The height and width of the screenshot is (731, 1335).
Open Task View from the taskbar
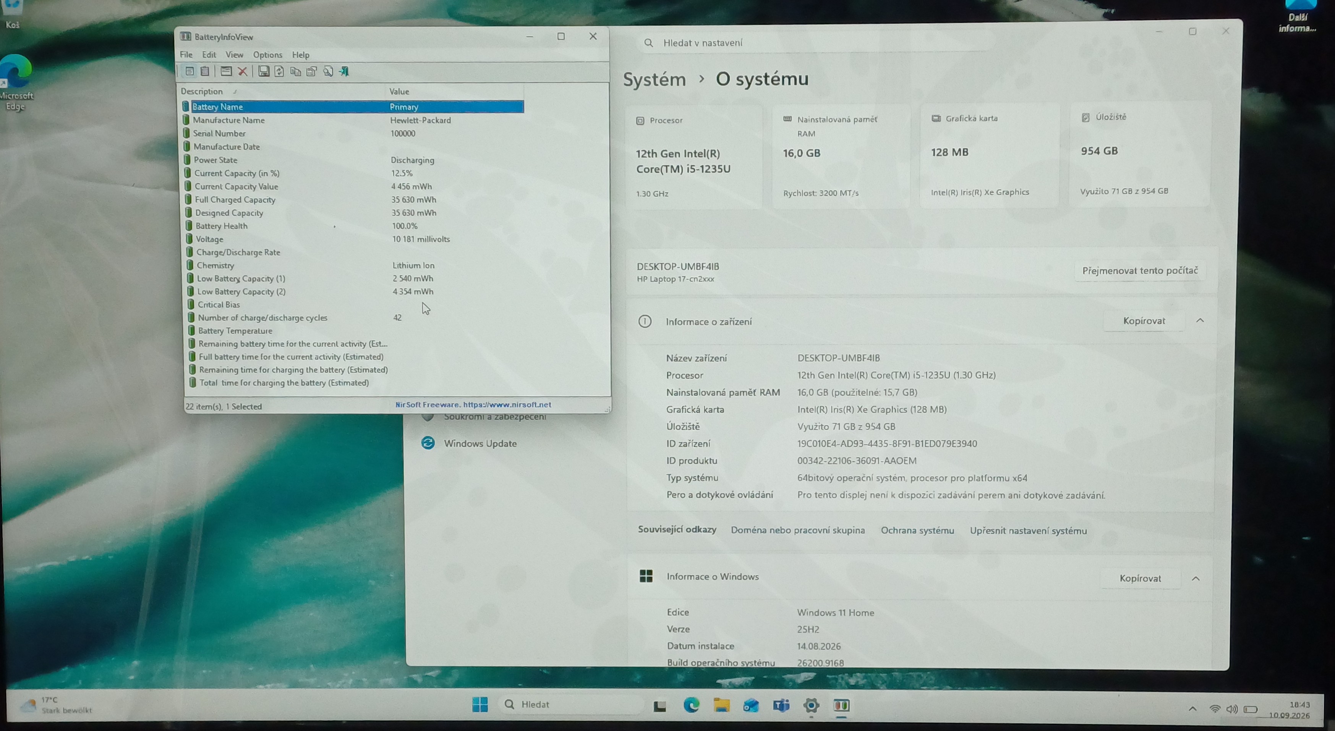tap(660, 706)
